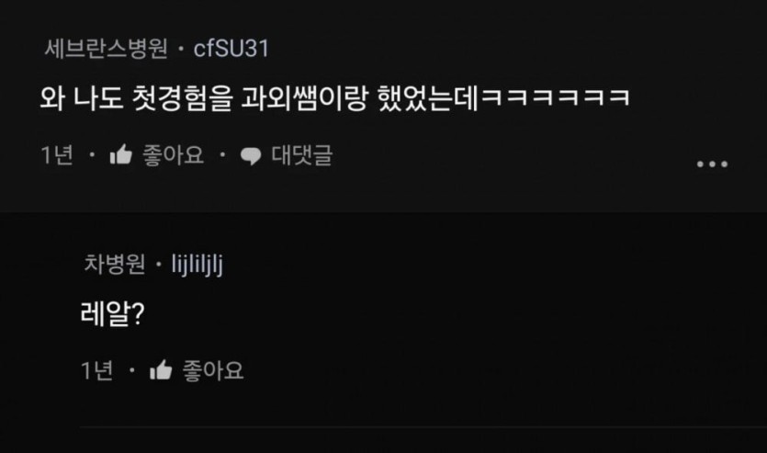Click the ㅋㅋㅋㅋㅋㅋ ending of the first comment
767x453 pixels.
[555, 97]
